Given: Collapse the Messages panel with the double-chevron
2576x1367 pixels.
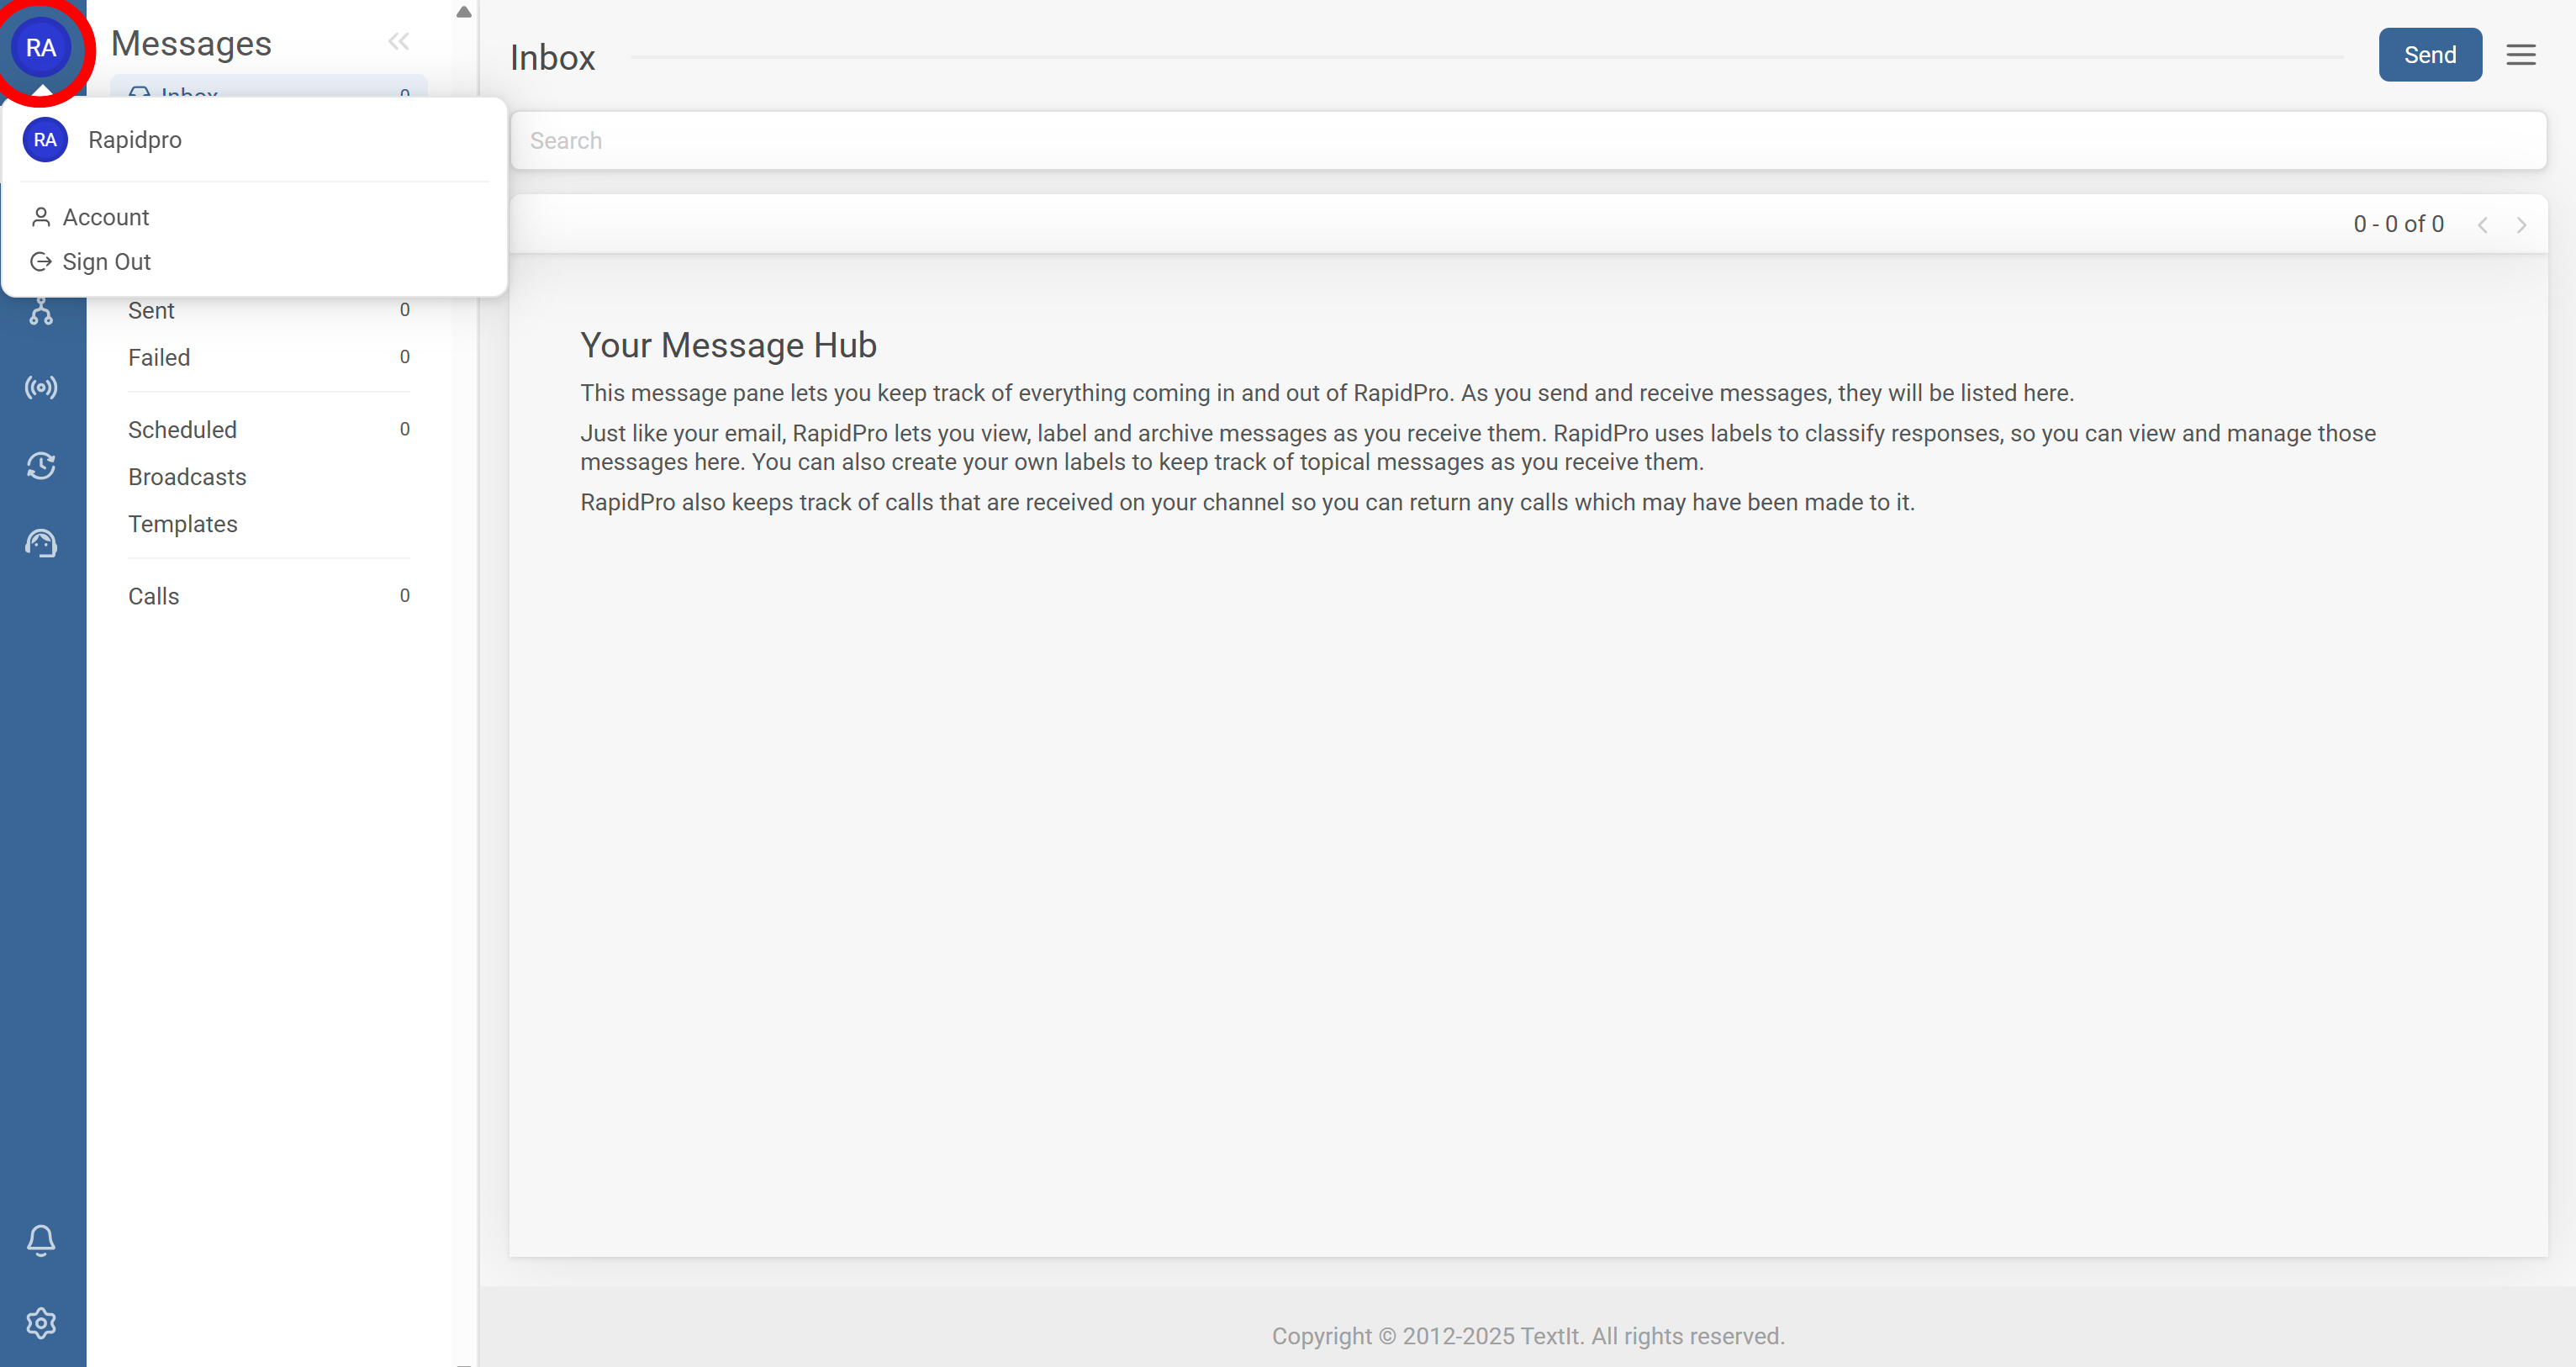Looking at the screenshot, I should tap(399, 41).
